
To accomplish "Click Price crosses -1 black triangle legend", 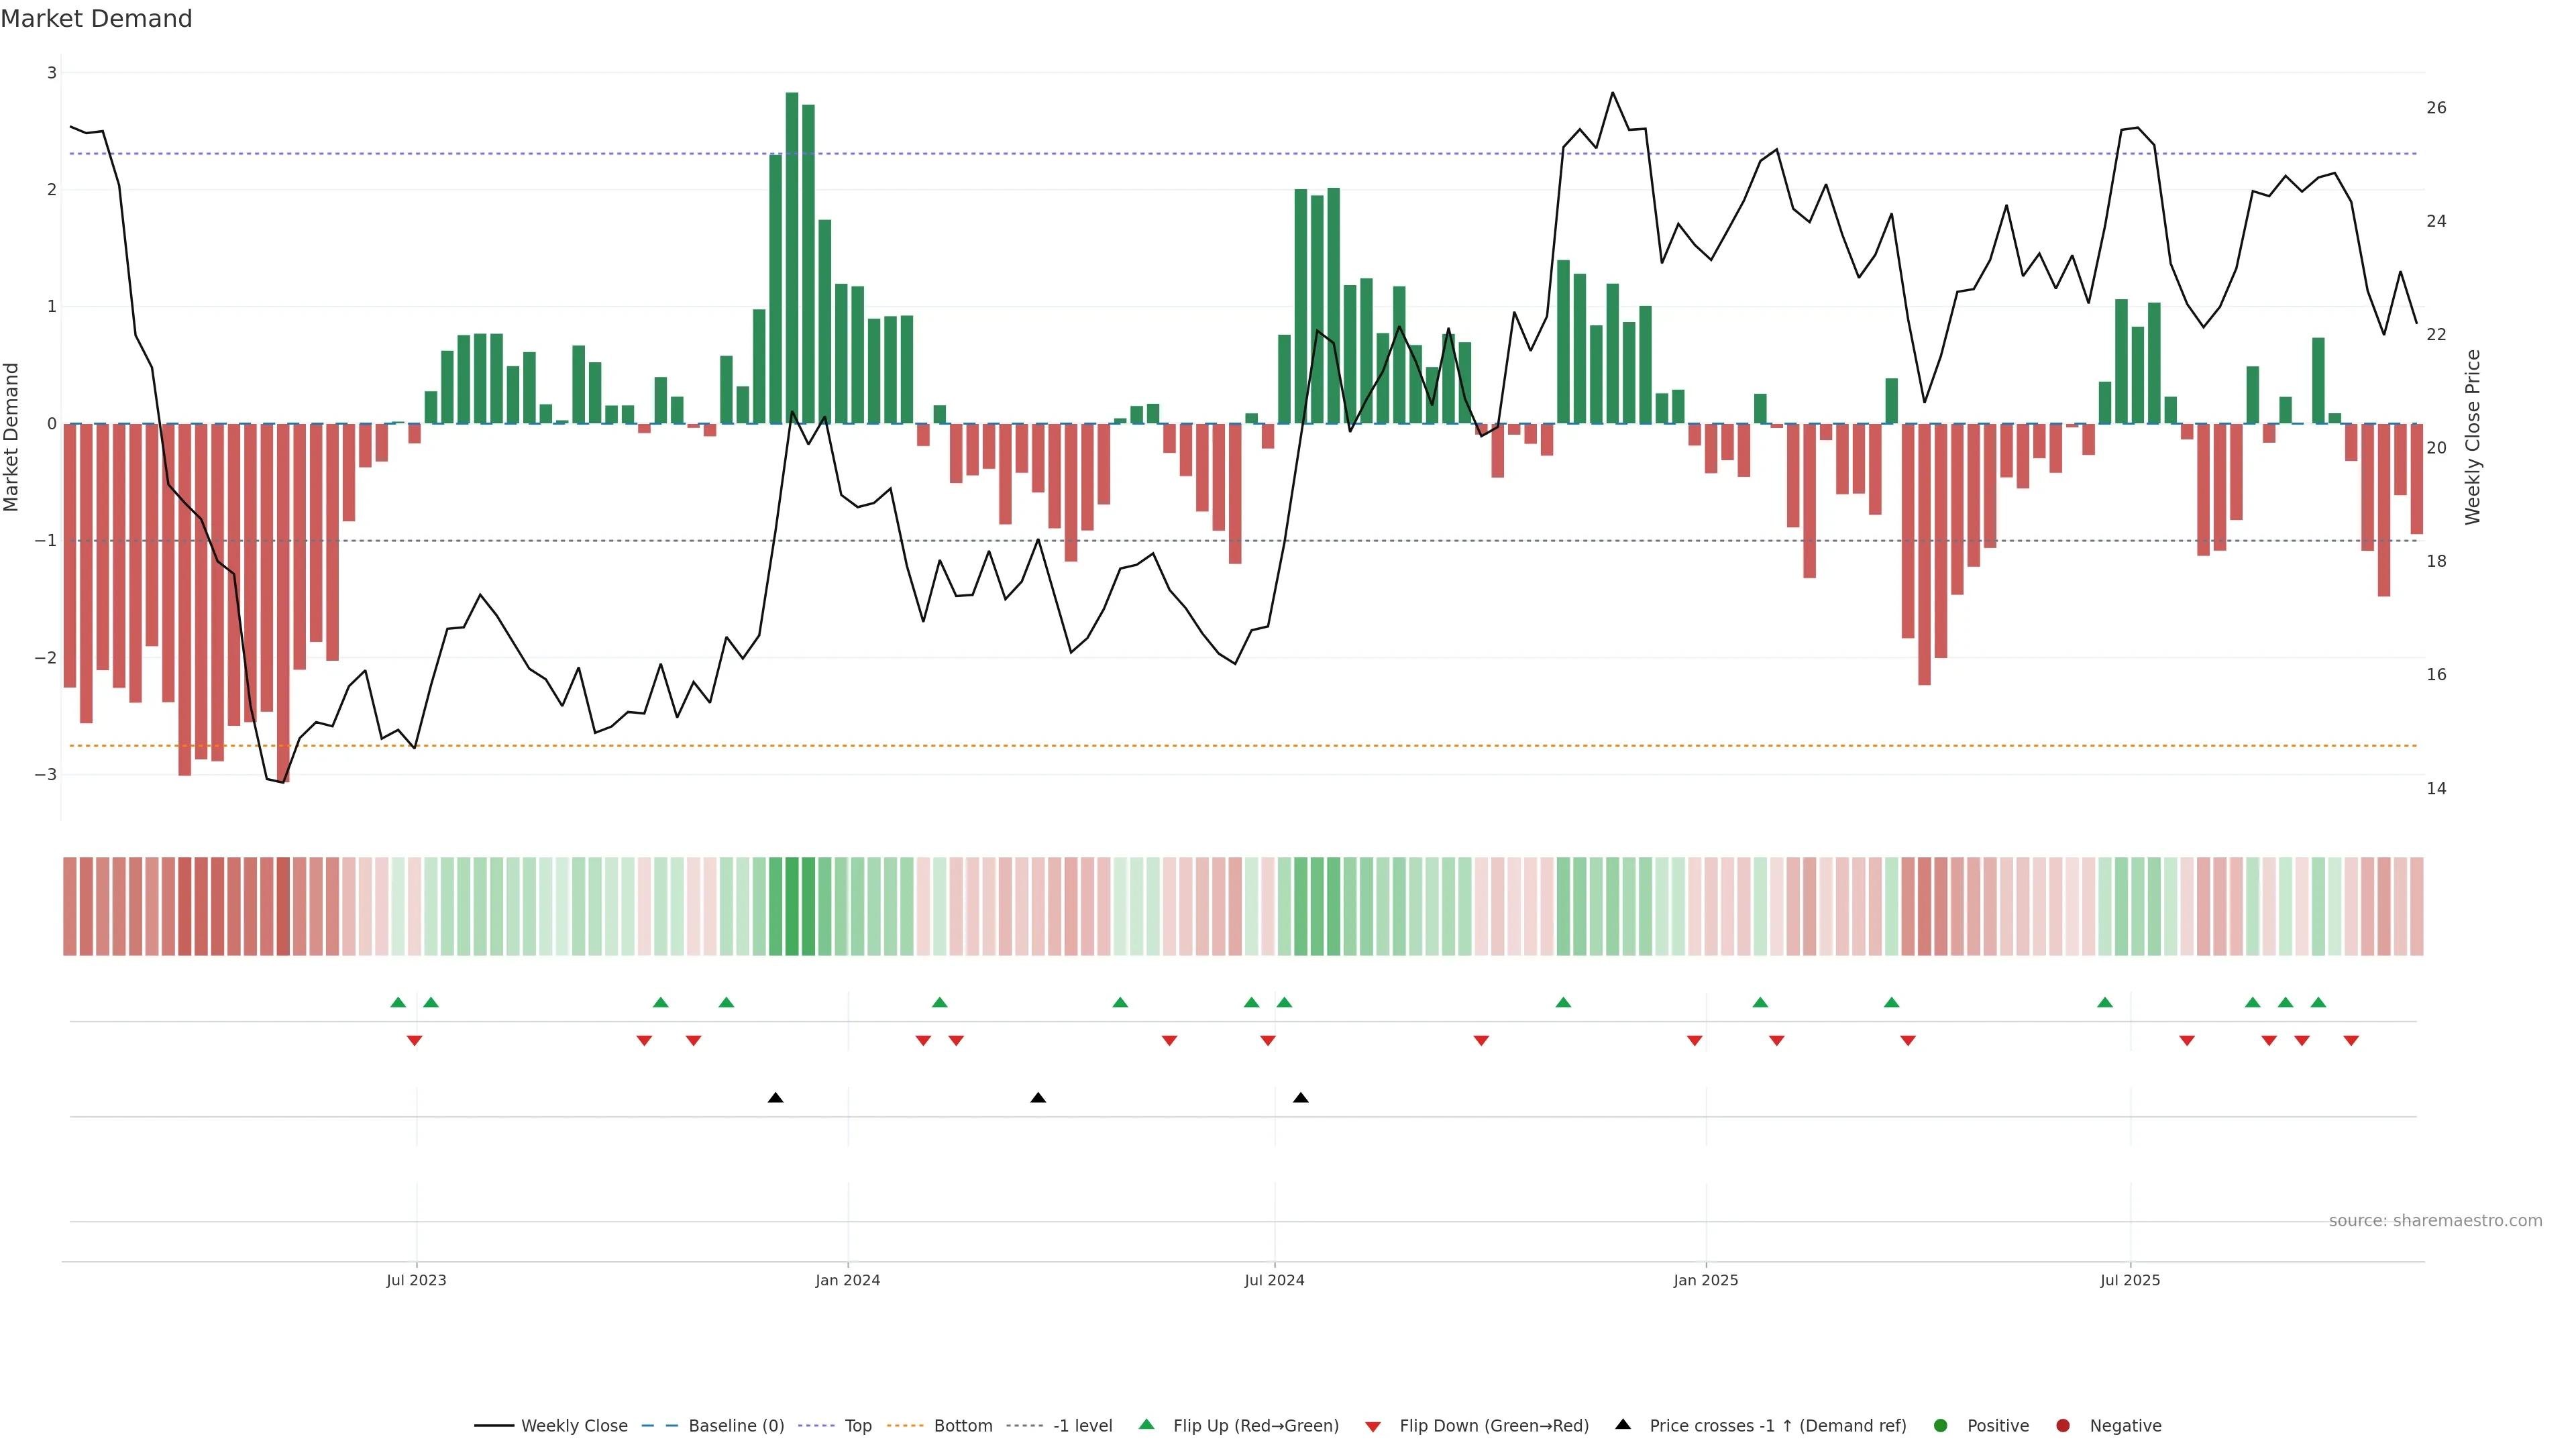I will [1623, 1424].
